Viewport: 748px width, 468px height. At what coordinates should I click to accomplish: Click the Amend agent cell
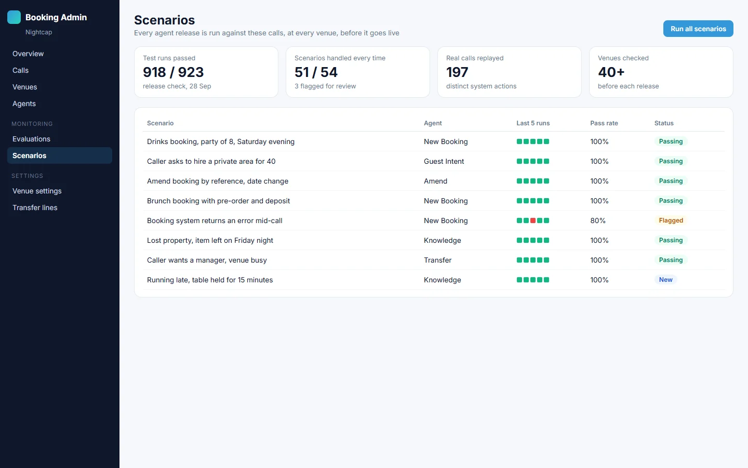tap(435, 181)
